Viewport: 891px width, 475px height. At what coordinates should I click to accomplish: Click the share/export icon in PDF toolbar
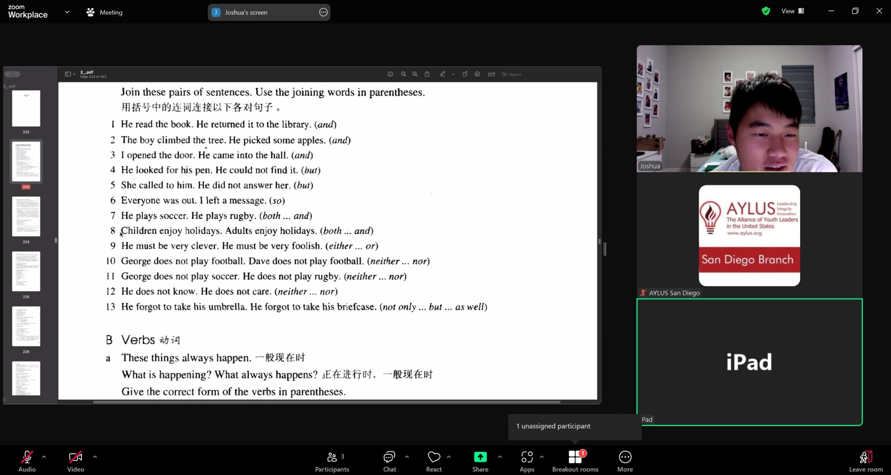pyautogui.click(x=427, y=74)
